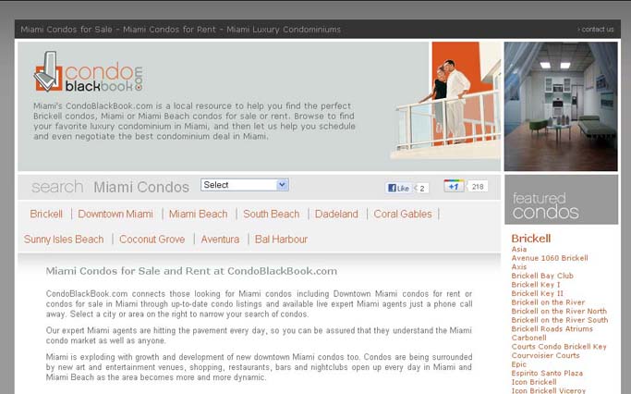
Task: Click the kitchen interior photo thumbnail
Action: 561,106
